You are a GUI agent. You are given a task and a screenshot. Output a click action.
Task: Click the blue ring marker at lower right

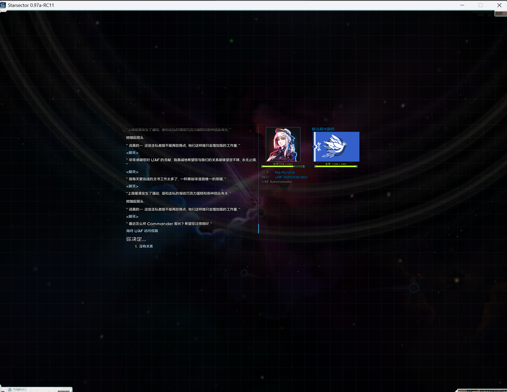coord(414,288)
